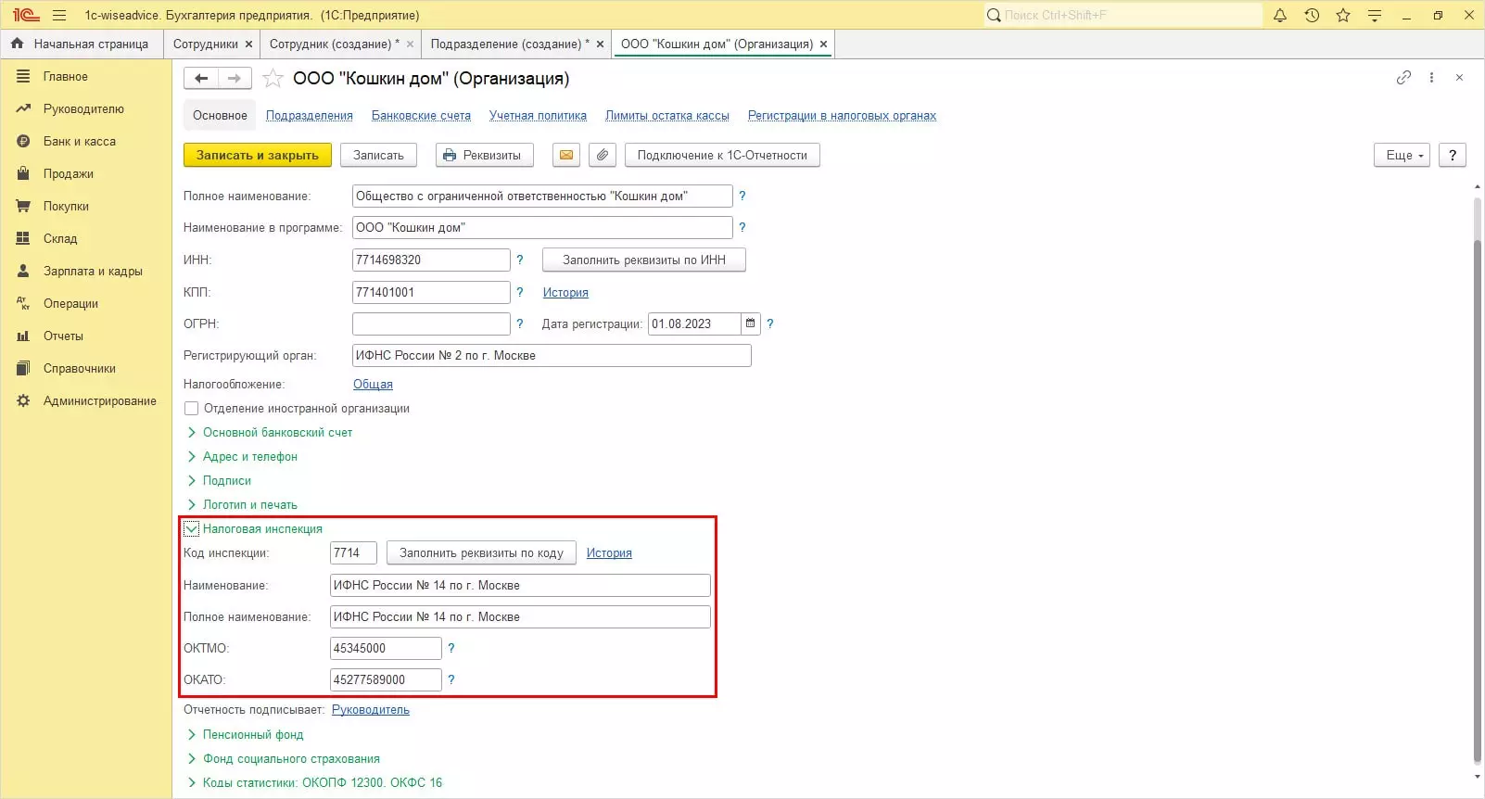Open the service settings lines icon
Screen dimensions: 1485x799
(x=1375, y=15)
